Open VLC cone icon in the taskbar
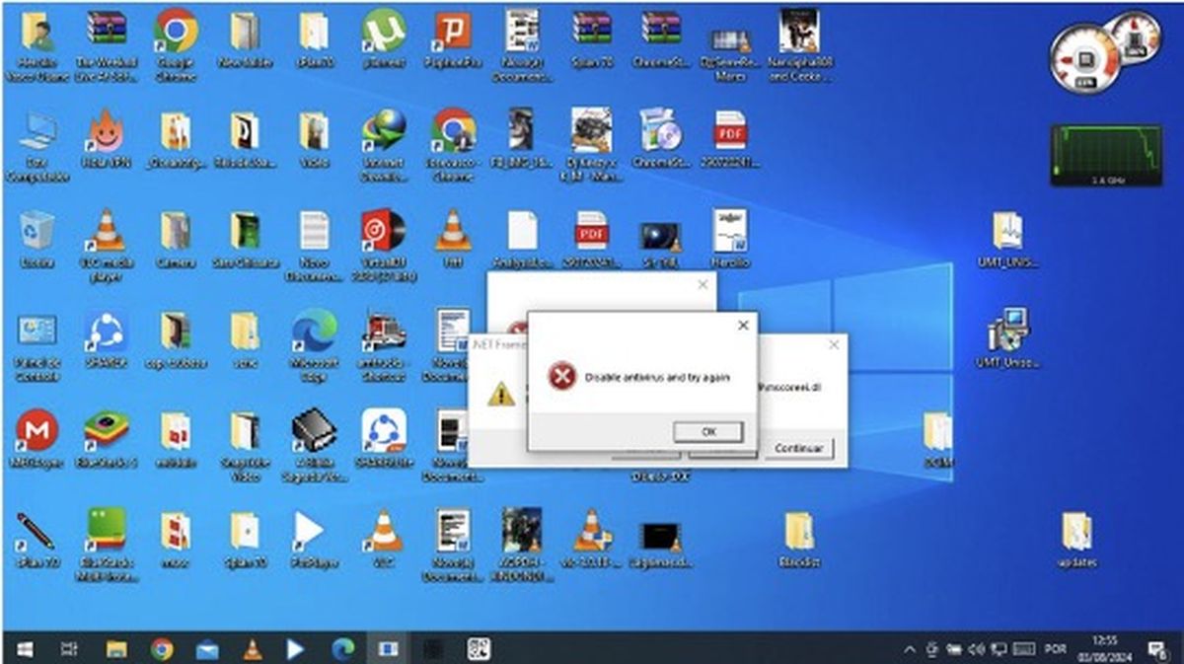 [x=253, y=648]
